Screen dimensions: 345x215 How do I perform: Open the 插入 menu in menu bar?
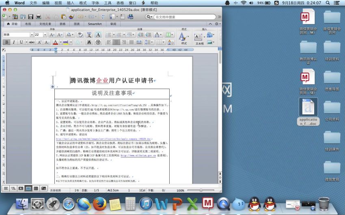[x=71, y=3]
